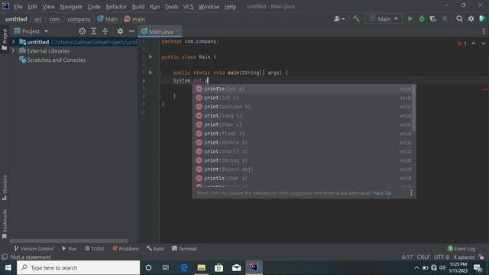Go to previous highlighted error arrow
The height and width of the screenshot is (275, 489).
pos(474,44)
